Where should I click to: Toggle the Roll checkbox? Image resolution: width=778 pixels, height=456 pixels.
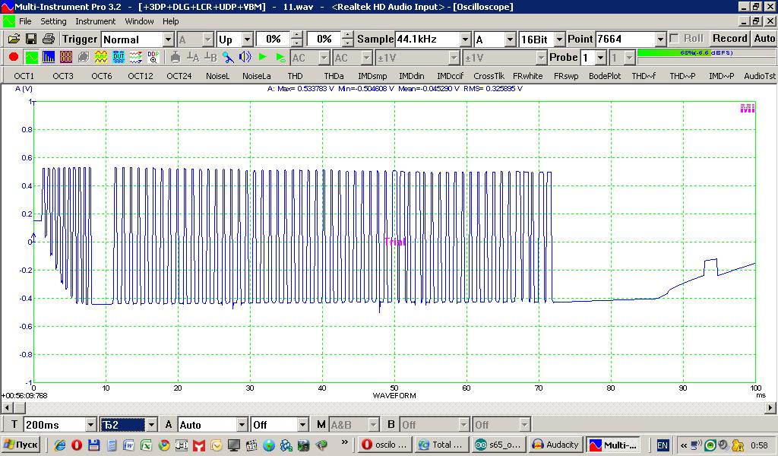(x=675, y=39)
